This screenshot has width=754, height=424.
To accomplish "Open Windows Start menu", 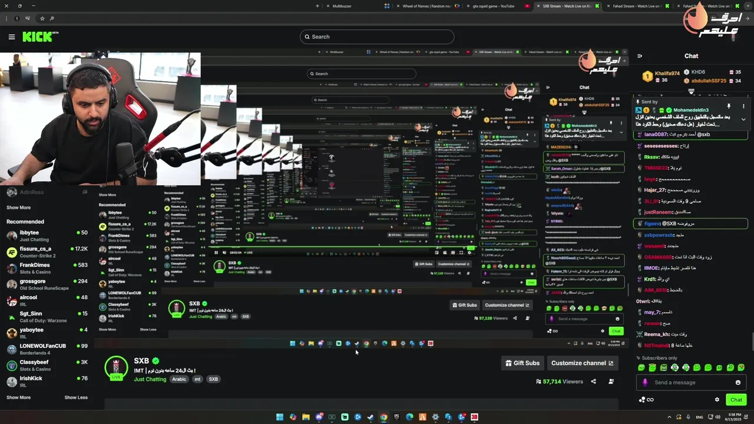I will click(280, 417).
